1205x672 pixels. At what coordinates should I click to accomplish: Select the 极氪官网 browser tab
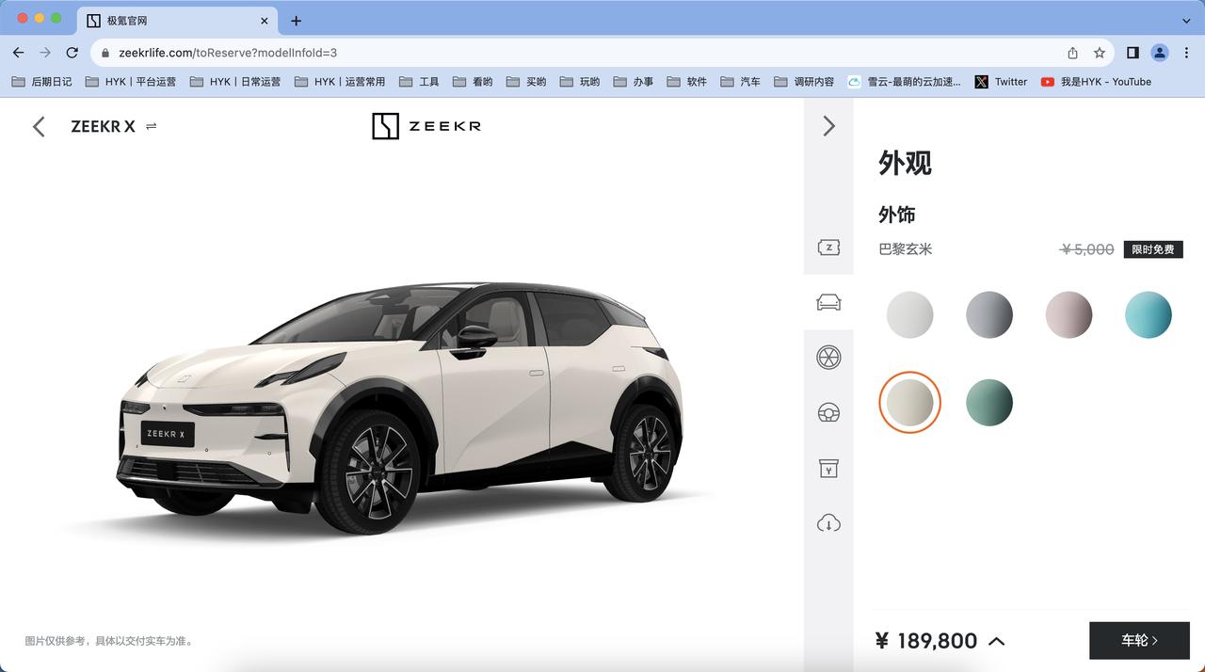coord(177,21)
